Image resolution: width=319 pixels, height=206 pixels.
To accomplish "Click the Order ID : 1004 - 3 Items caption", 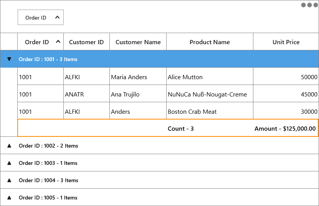I will [48, 181].
